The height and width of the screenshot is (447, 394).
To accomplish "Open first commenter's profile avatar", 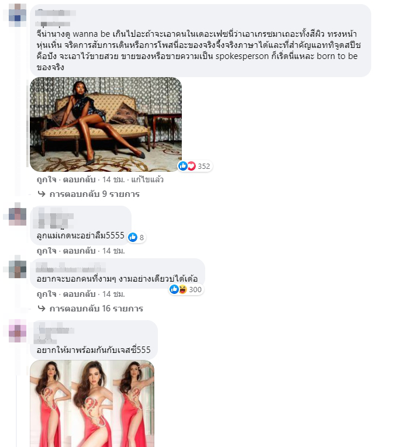I will 18,15.
